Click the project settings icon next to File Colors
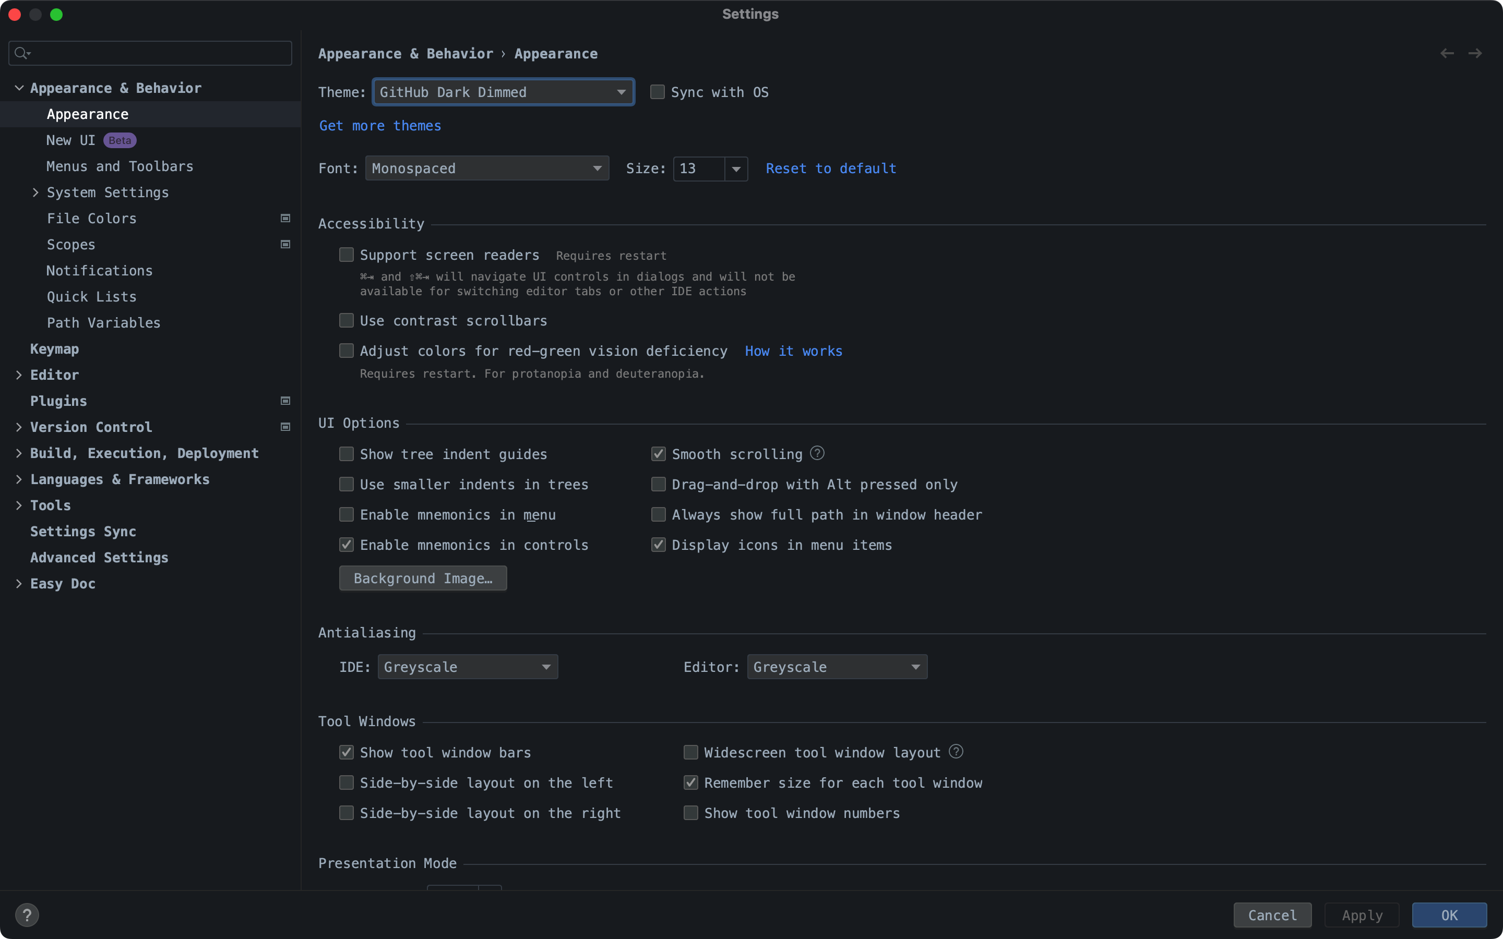 pos(285,218)
